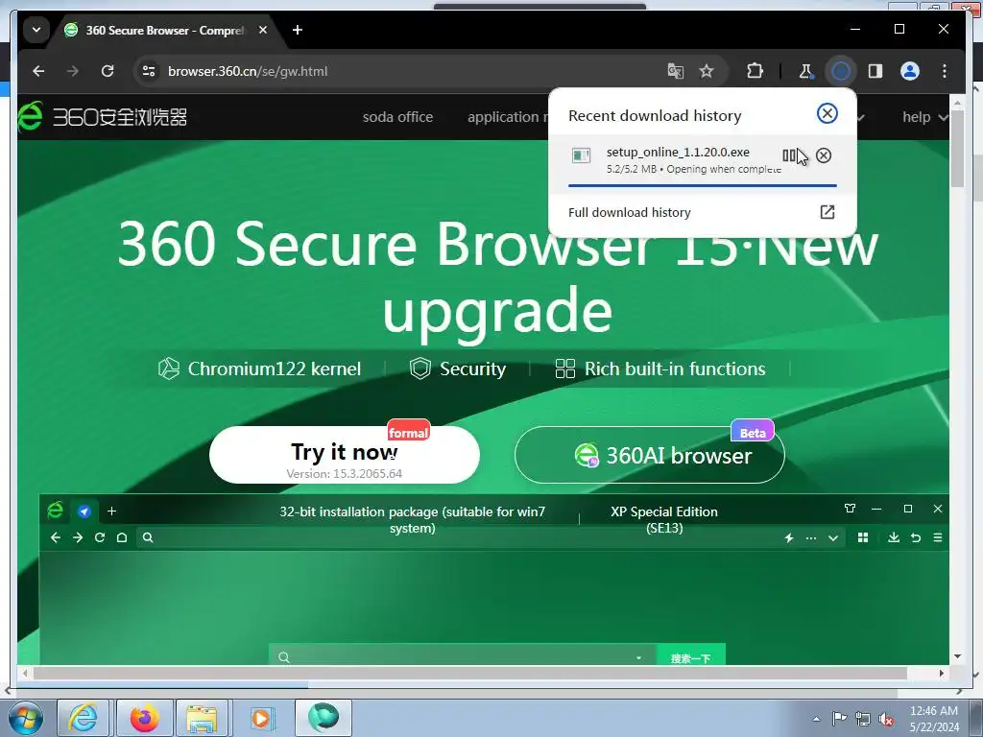The image size is (983, 737).
Task: Open the Chrome Labs flask icon
Action: coord(805,71)
